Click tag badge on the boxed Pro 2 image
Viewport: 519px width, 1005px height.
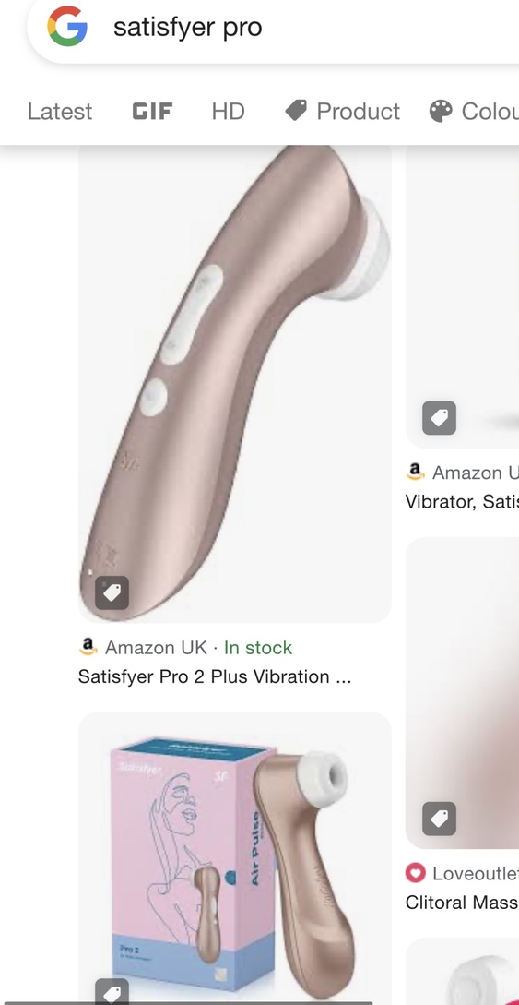coord(112,991)
